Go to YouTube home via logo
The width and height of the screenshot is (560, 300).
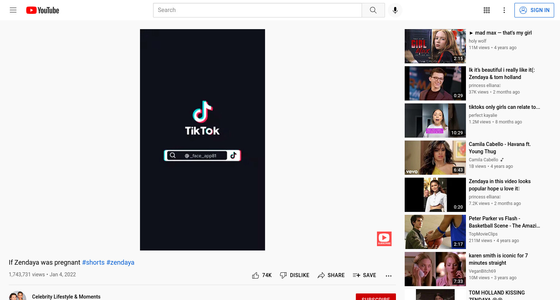click(43, 10)
